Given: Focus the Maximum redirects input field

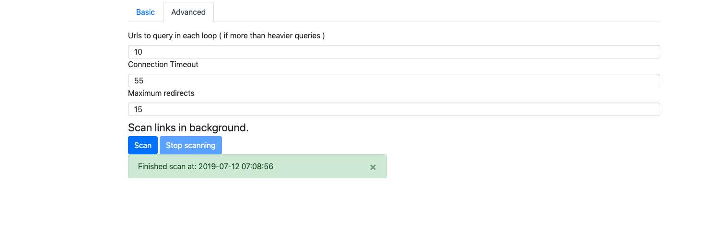Looking at the screenshot, I should (x=394, y=109).
